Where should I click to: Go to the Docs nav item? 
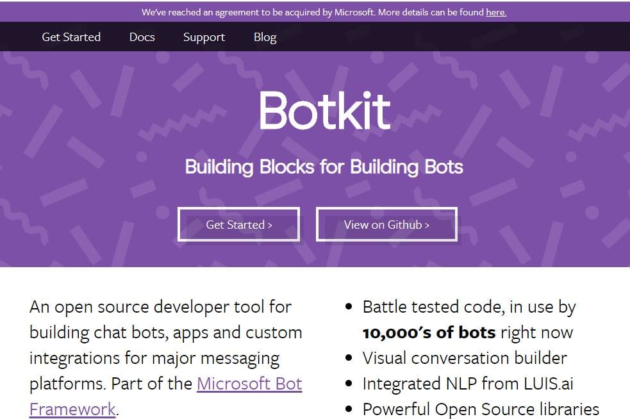click(142, 37)
